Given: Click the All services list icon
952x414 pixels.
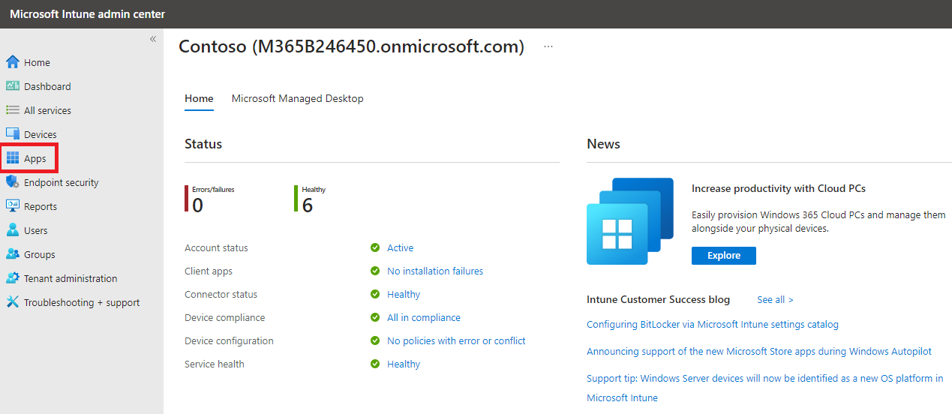Looking at the screenshot, I should (x=12, y=110).
